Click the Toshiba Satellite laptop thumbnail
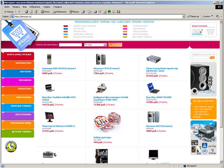This screenshot has height=168, width=224. pyautogui.click(x=50, y=88)
